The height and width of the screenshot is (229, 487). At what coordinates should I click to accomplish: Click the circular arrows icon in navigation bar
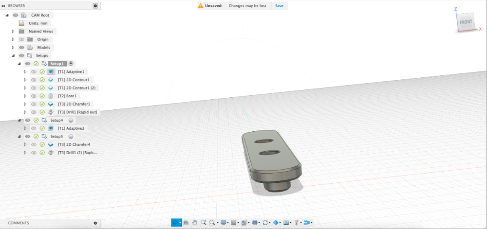[265, 223]
